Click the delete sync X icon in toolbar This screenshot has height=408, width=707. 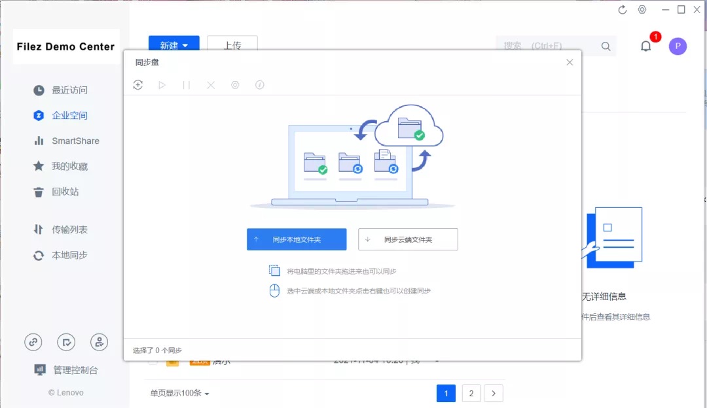pyautogui.click(x=211, y=84)
